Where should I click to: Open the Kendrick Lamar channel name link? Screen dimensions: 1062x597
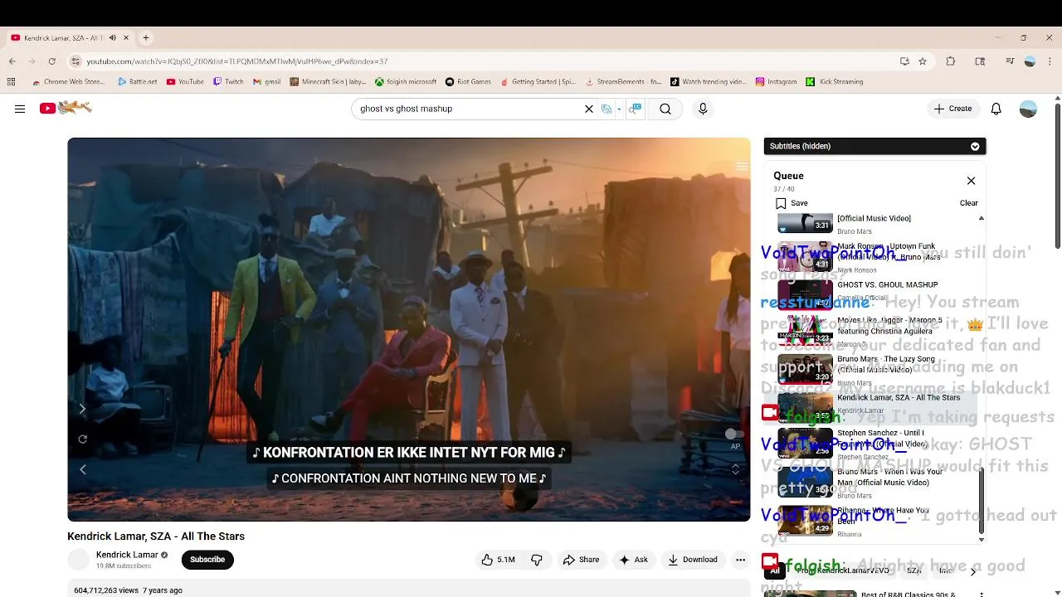coord(127,555)
